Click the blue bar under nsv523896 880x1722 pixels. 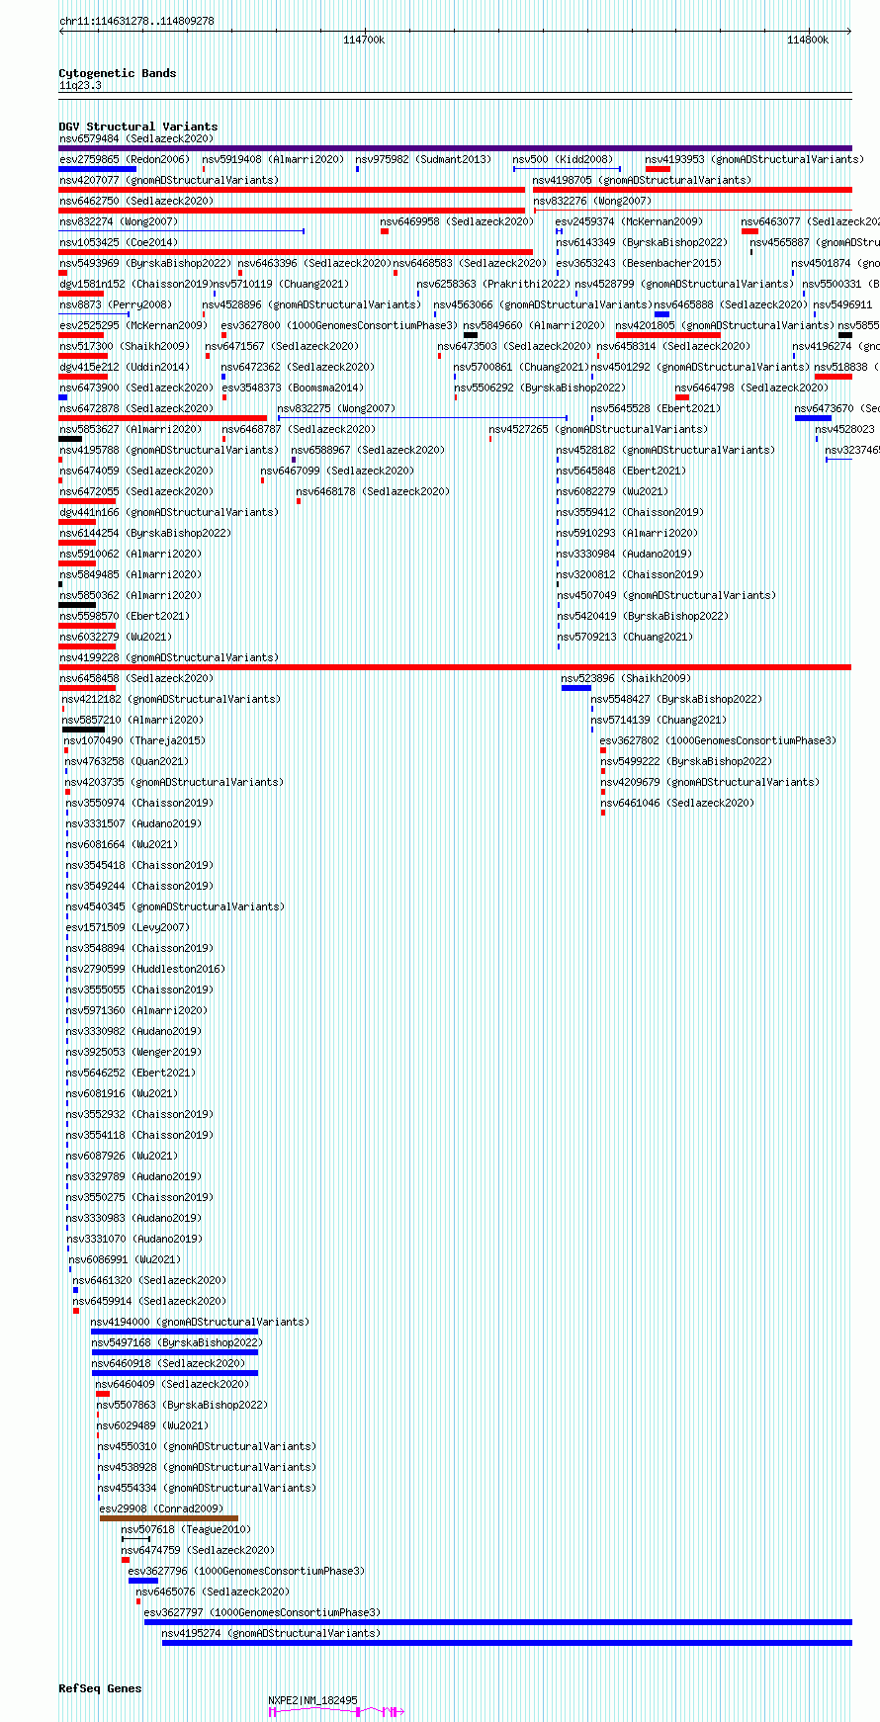tap(576, 688)
